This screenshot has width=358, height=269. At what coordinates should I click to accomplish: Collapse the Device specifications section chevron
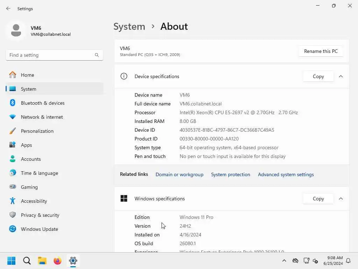click(x=341, y=76)
